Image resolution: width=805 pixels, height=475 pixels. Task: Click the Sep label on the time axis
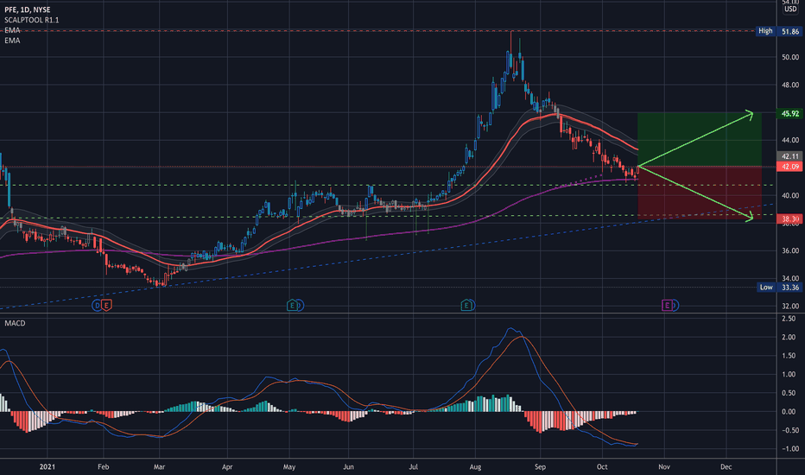pyautogui.click(x=540, y=466)
